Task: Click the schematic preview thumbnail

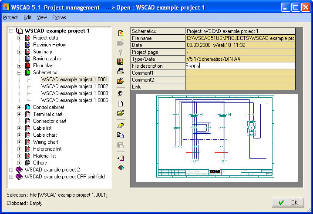Action: pyautogui.click(x=217, y=138)
